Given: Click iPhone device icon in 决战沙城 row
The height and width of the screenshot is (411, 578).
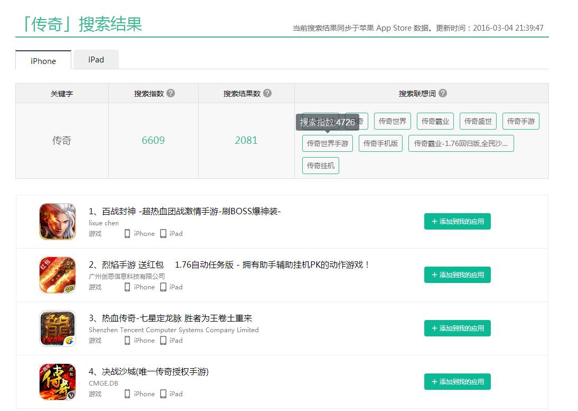Looking at the screenshot, I should pos(127,394).
